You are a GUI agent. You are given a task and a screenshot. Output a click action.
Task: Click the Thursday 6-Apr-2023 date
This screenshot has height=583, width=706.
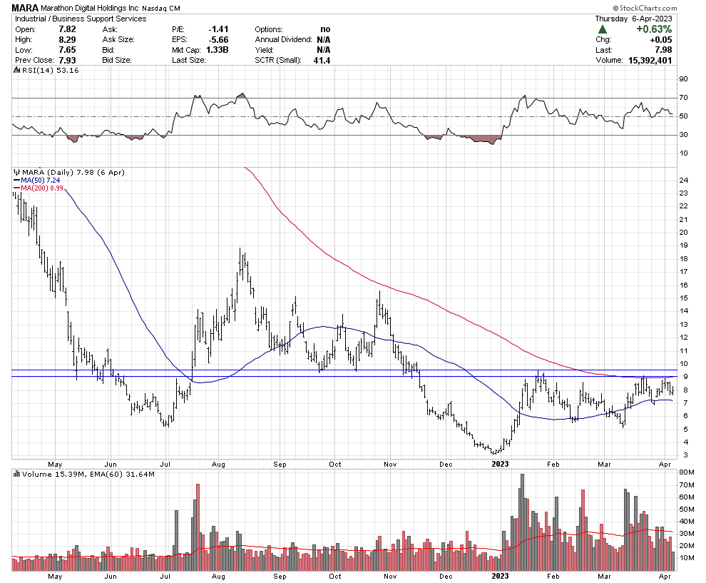tap(633, 19)
